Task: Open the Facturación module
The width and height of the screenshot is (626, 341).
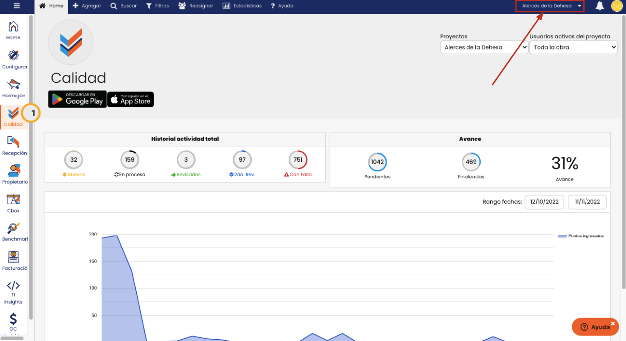Action: click(x=14, y=261)
